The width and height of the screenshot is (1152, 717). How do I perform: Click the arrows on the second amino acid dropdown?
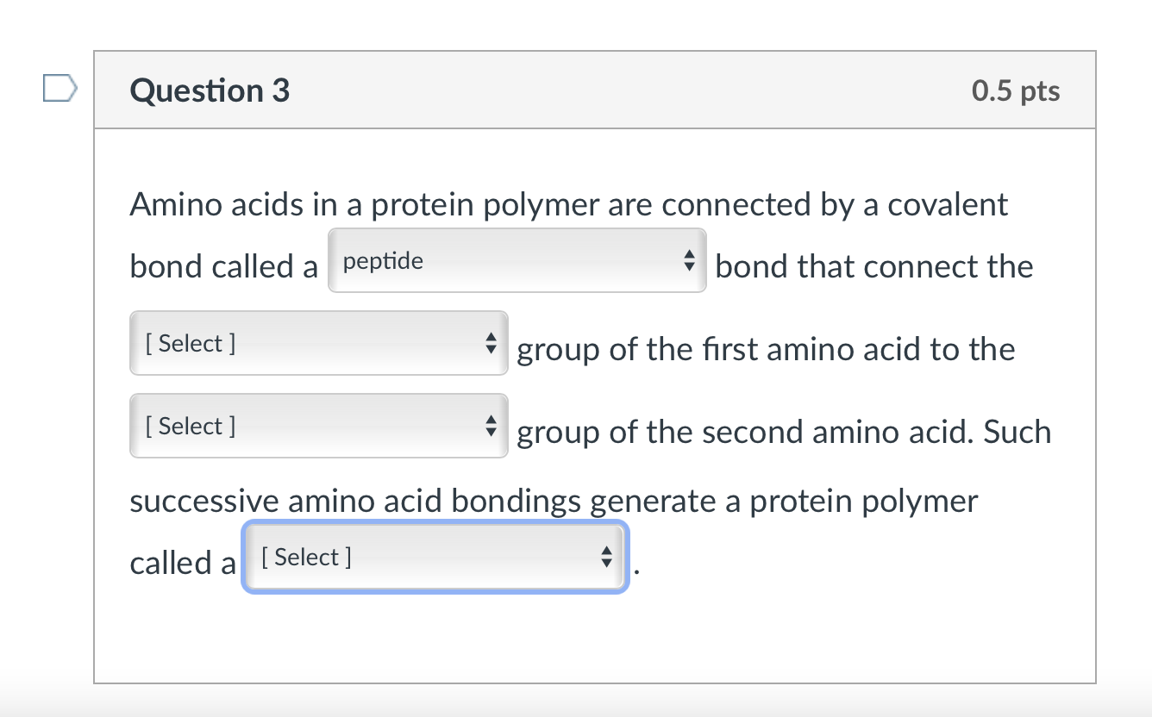coord(491,427)
